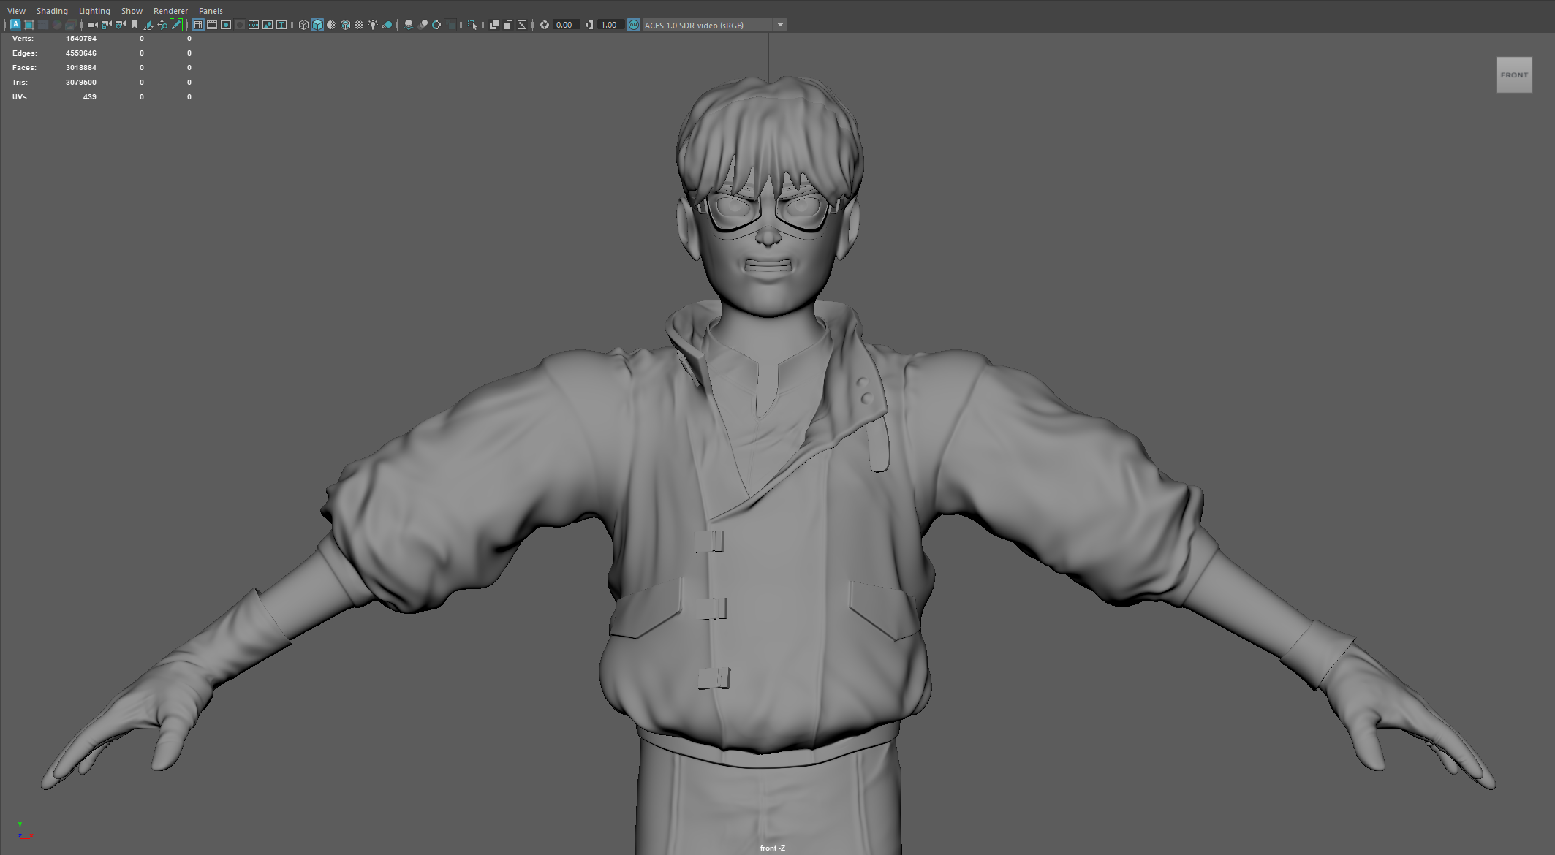Open the Renderer menu
This screenshot has height=855, width=1555.
[170, 11]
